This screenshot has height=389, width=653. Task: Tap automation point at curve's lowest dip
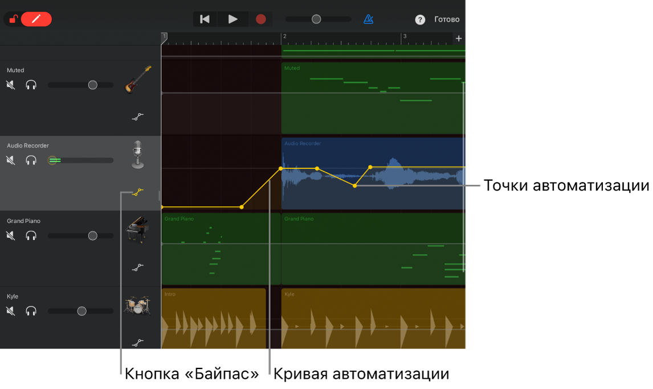click(x=355, y=186)
